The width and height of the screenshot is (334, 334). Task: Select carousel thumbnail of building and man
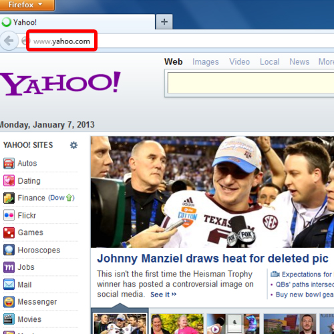pyautogui.click(x=290, y=324)
